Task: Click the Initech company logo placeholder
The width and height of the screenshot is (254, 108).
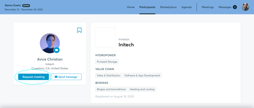Action: 105,37
